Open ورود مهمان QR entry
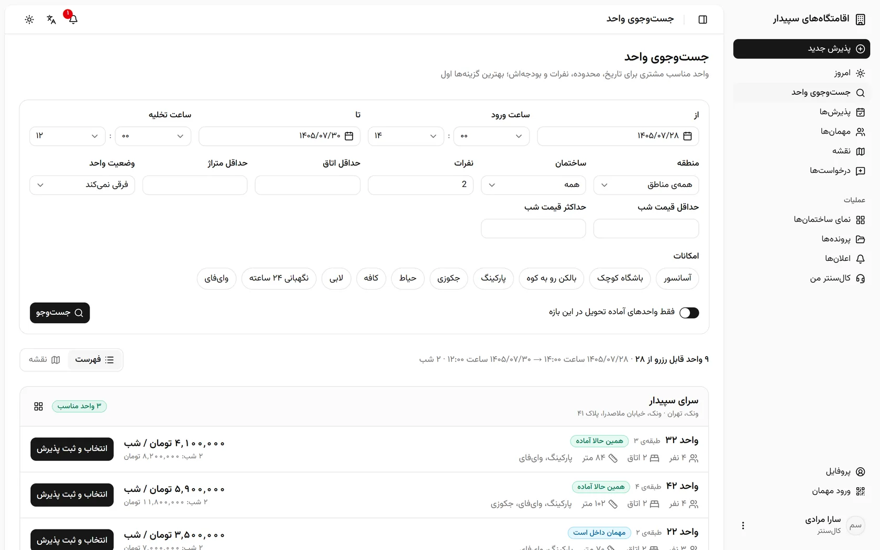The width and height of the screenshot is (880, 550). [x=801, y=491]
